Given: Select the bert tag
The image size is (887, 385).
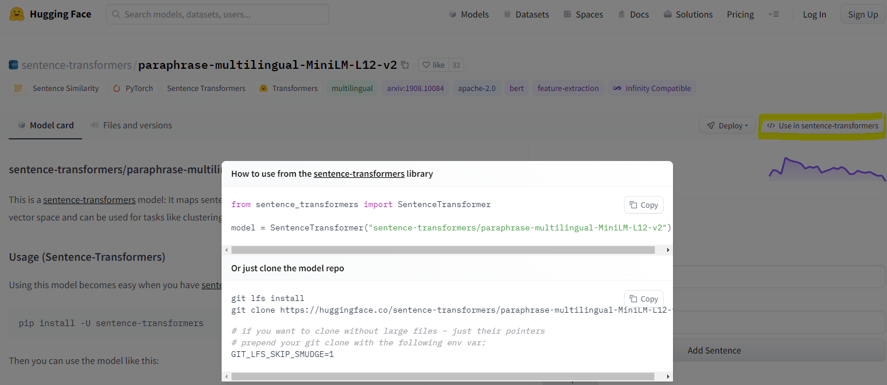Looking at the screenshot, I should tap(517, 88).
